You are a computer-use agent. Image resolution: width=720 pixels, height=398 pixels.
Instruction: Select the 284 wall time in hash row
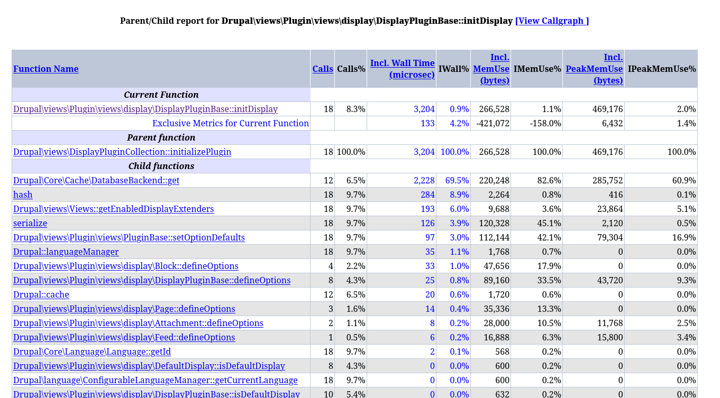tap(427, 195)
